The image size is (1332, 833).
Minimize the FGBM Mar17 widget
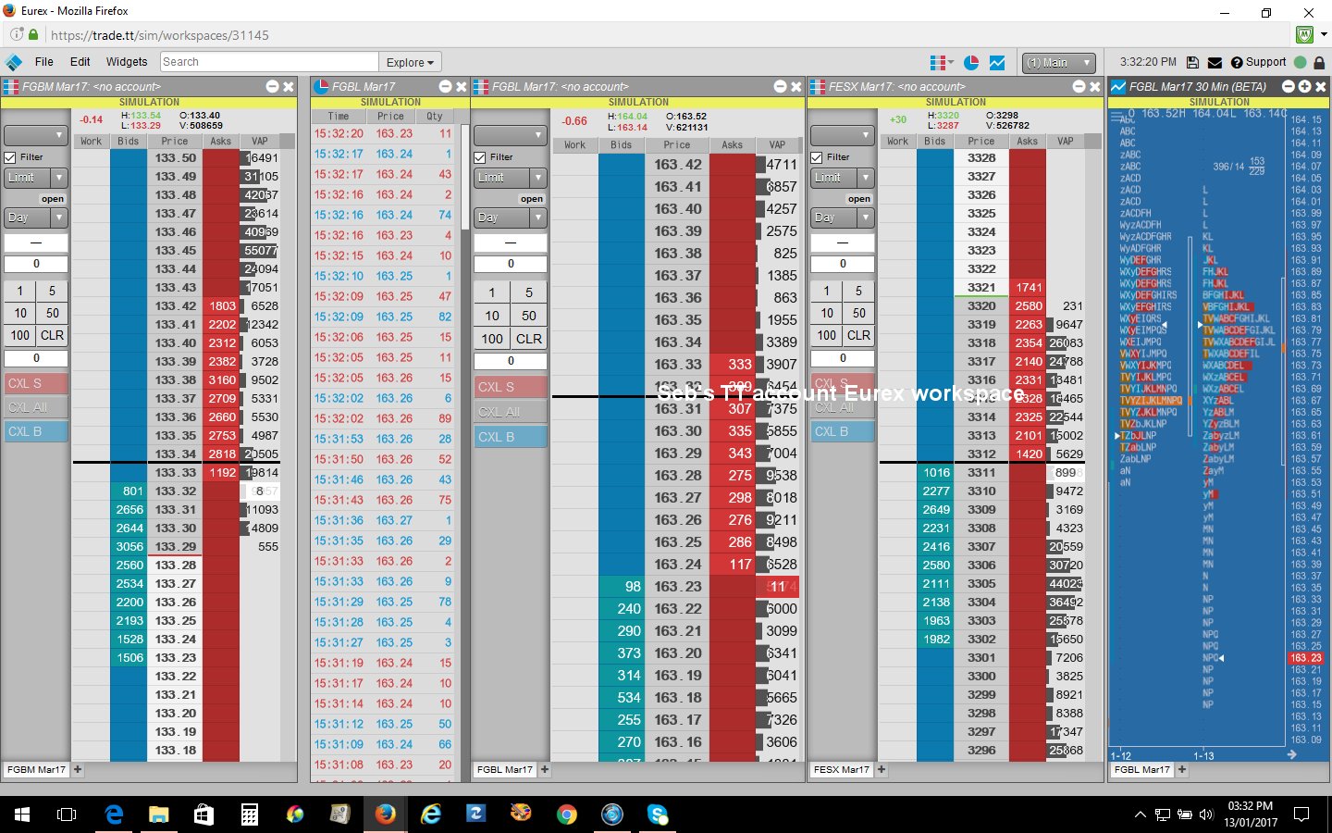click(272, 86)
